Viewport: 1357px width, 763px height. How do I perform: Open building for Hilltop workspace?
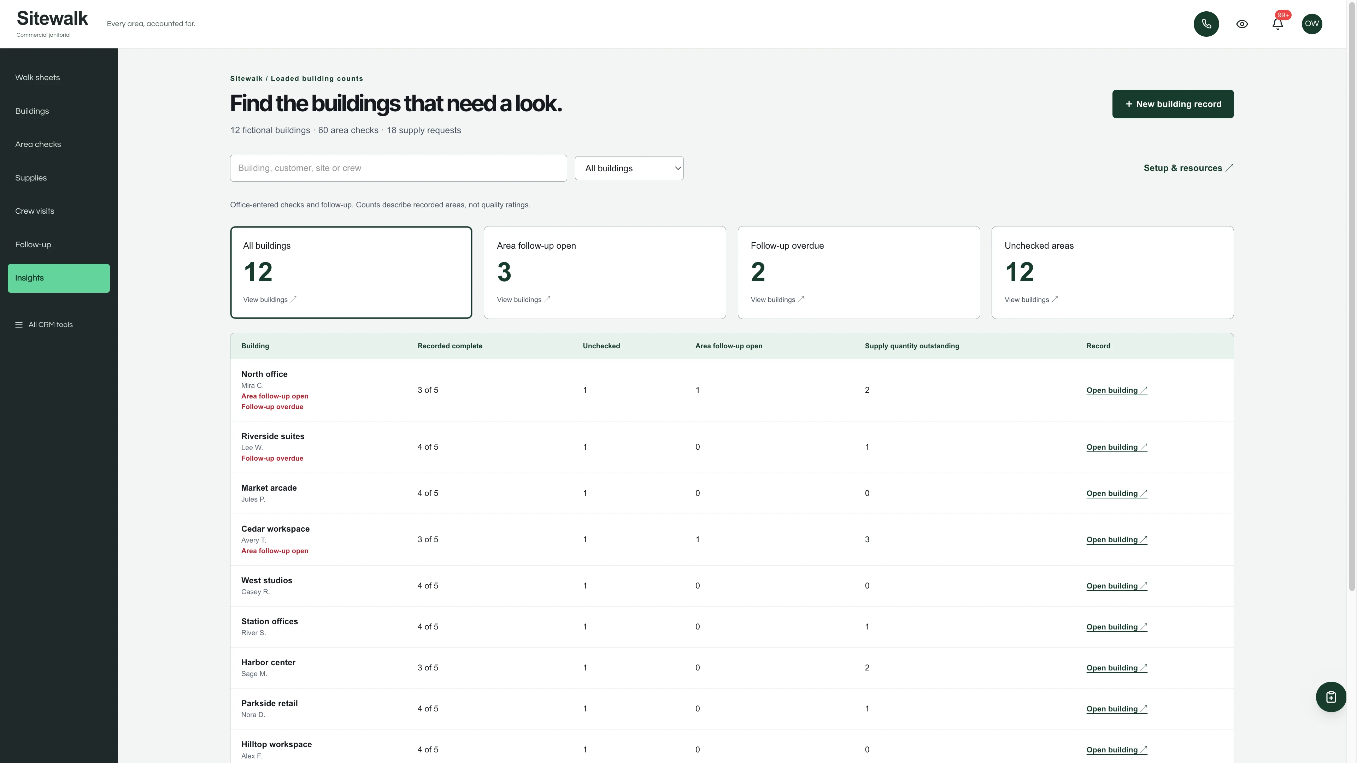tap(1117, 750)
